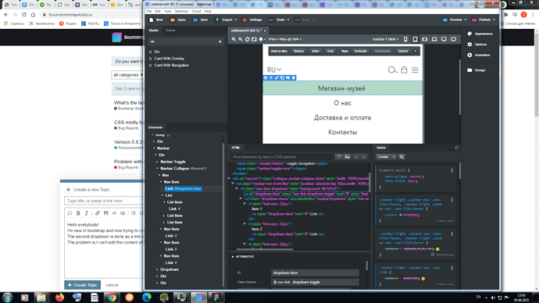Click the zoom in magnifier on the stage toolbar
The width and height of the screenshot is (539, 303).
click(x=234, y=39)
